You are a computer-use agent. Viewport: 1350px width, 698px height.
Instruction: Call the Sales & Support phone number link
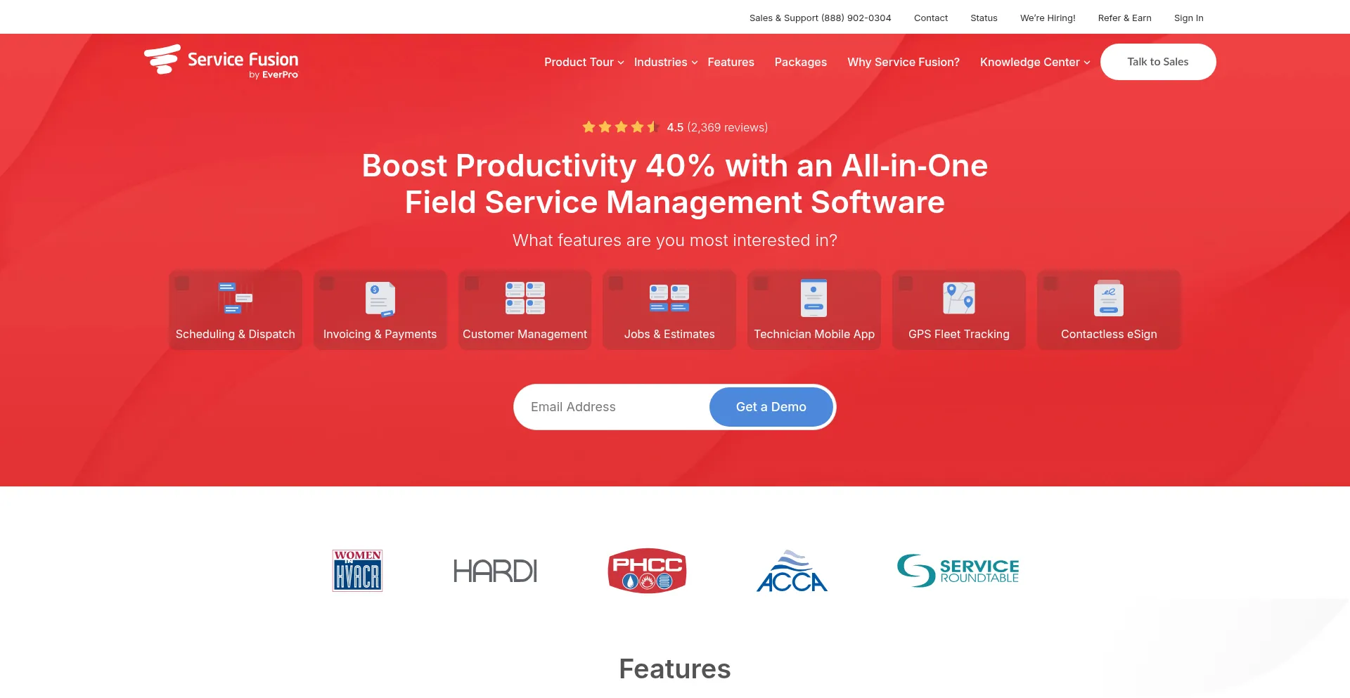pos(820,18)
